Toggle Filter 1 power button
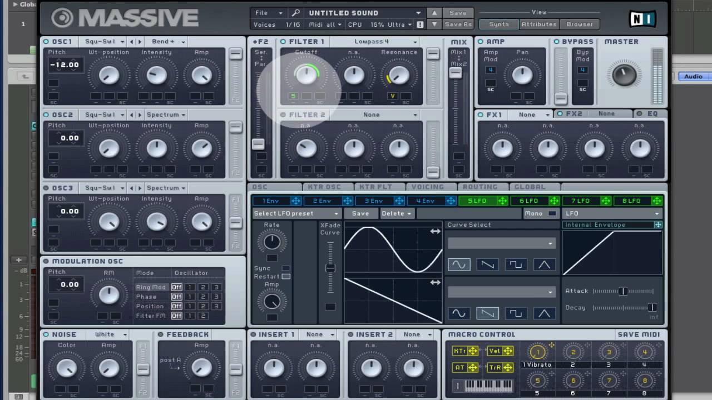The image size is (712, 400). click(283, 42)
